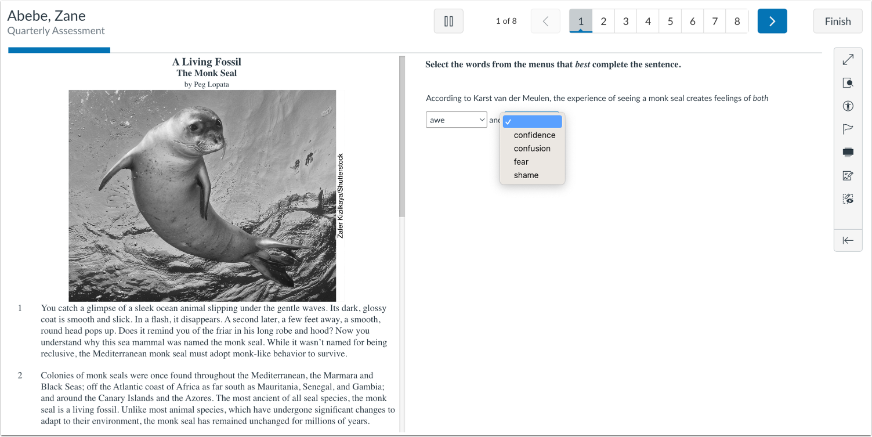Select the checkmarked blank dropdown option
Viewport: 872px width, 437px height.
pos(532,121)
